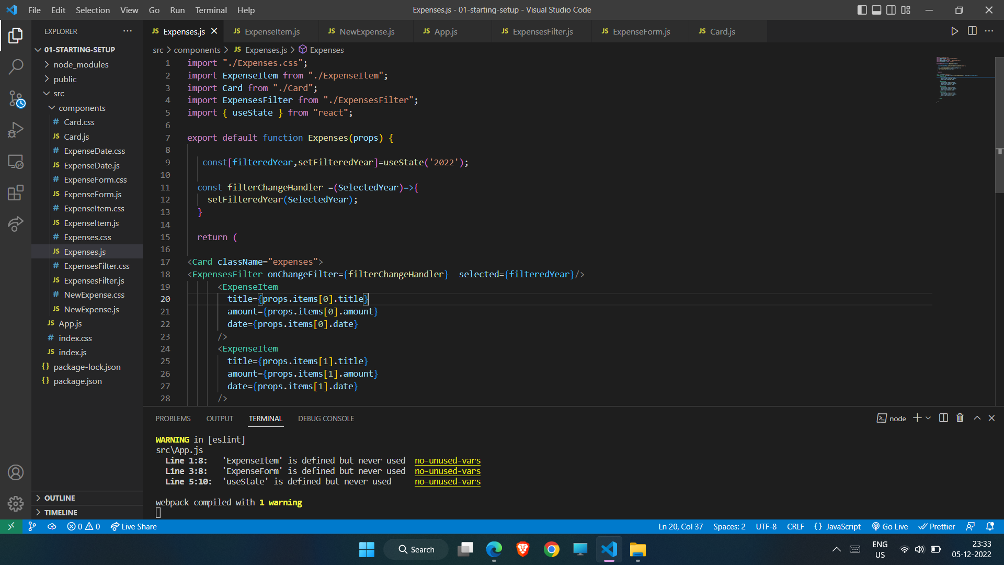Switch to the ExpenseItem.js tab
1004x565 pixels.
(271, 31)
